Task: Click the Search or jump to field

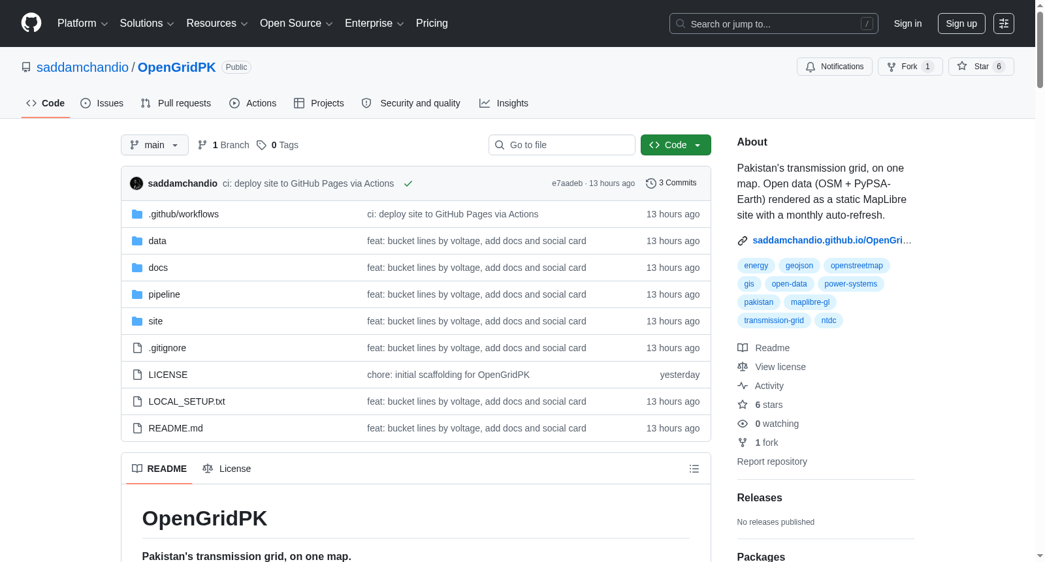Action: (x=774, y=23)
